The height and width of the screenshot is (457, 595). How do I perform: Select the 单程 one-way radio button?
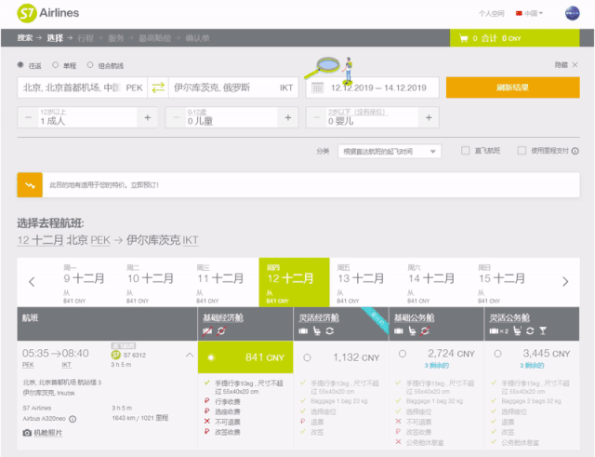56,66
